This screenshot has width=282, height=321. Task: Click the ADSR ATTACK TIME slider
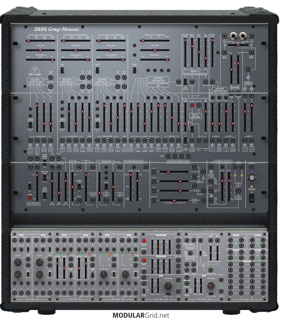tap(185, 53)
